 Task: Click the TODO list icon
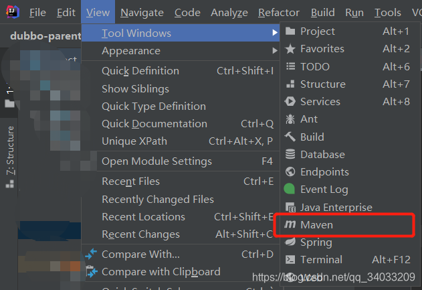pos(290,66)
